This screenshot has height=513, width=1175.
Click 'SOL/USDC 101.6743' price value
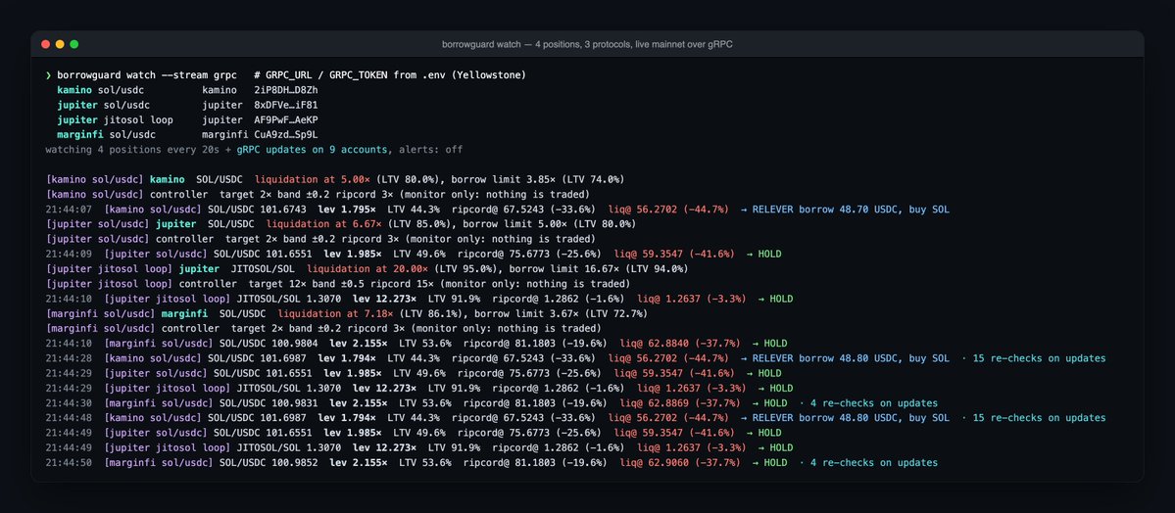[x=257, y=209]
